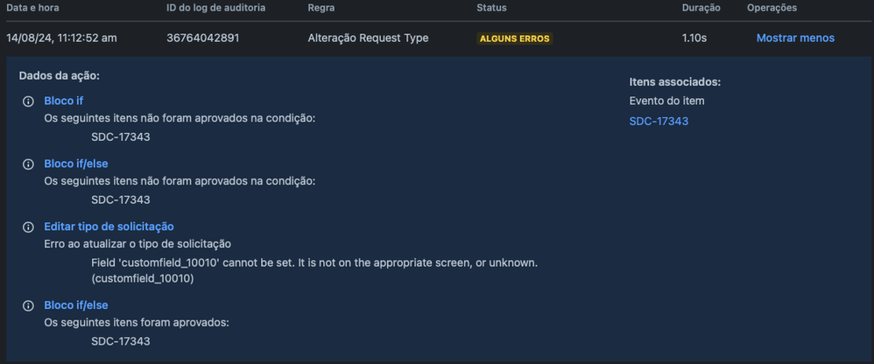Open the Editar tipo de solicitação link
Image resolution: width=874 pixels, height=364 pixels.
pyautogui.click(x=109, y=227)
